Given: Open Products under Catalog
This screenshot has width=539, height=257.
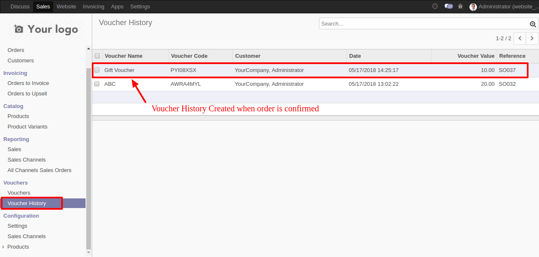Looking at the screenshot, I should click(x=18, y=116).
